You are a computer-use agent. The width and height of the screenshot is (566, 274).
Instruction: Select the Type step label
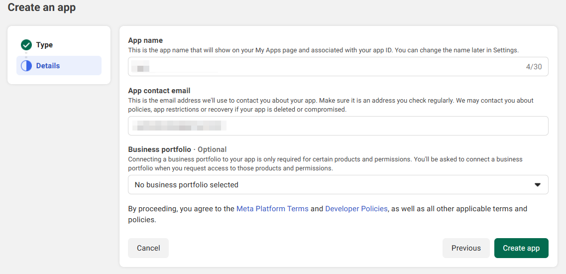tap(44, 45)
